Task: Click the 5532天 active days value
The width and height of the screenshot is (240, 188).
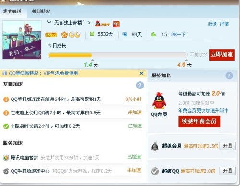Action: [x=105, y=34]
